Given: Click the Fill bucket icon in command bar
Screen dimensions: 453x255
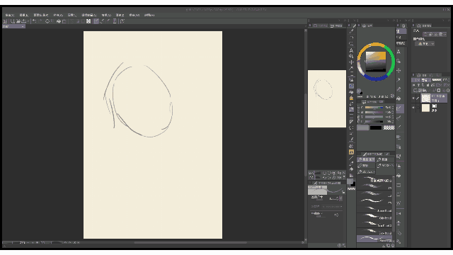Looking at the screenshot, I should [59, 21].
